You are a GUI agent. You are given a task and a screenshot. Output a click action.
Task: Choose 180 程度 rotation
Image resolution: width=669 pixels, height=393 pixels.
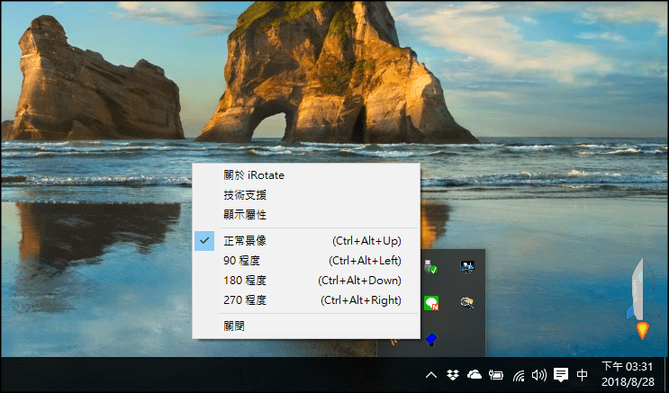pos(306,281)
